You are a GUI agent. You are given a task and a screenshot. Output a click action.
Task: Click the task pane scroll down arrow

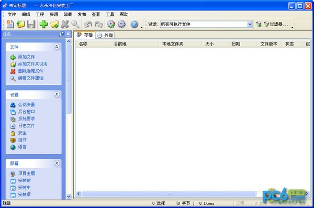coord(69,196)
